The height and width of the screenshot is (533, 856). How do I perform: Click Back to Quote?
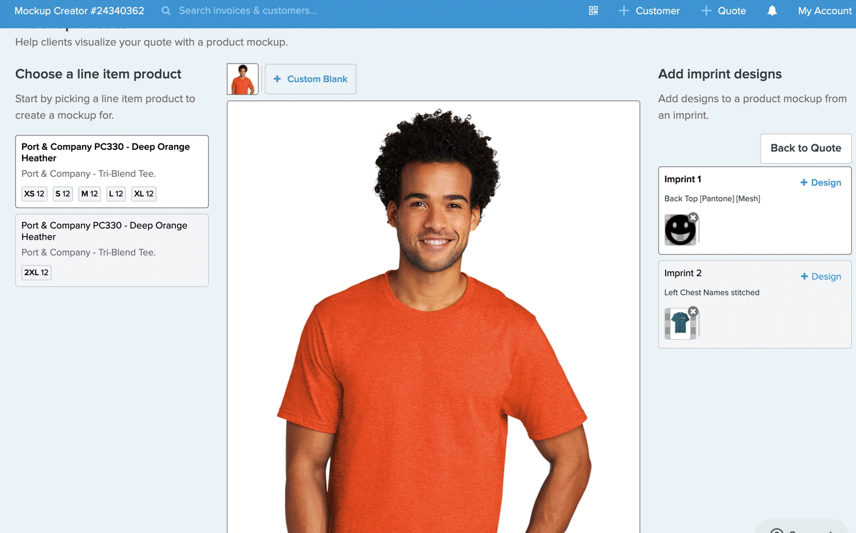(x=806, y=148)
